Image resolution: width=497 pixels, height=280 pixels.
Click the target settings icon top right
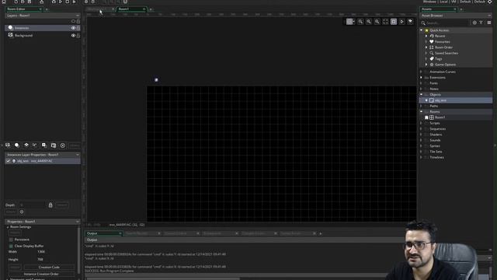coord(490,2)
